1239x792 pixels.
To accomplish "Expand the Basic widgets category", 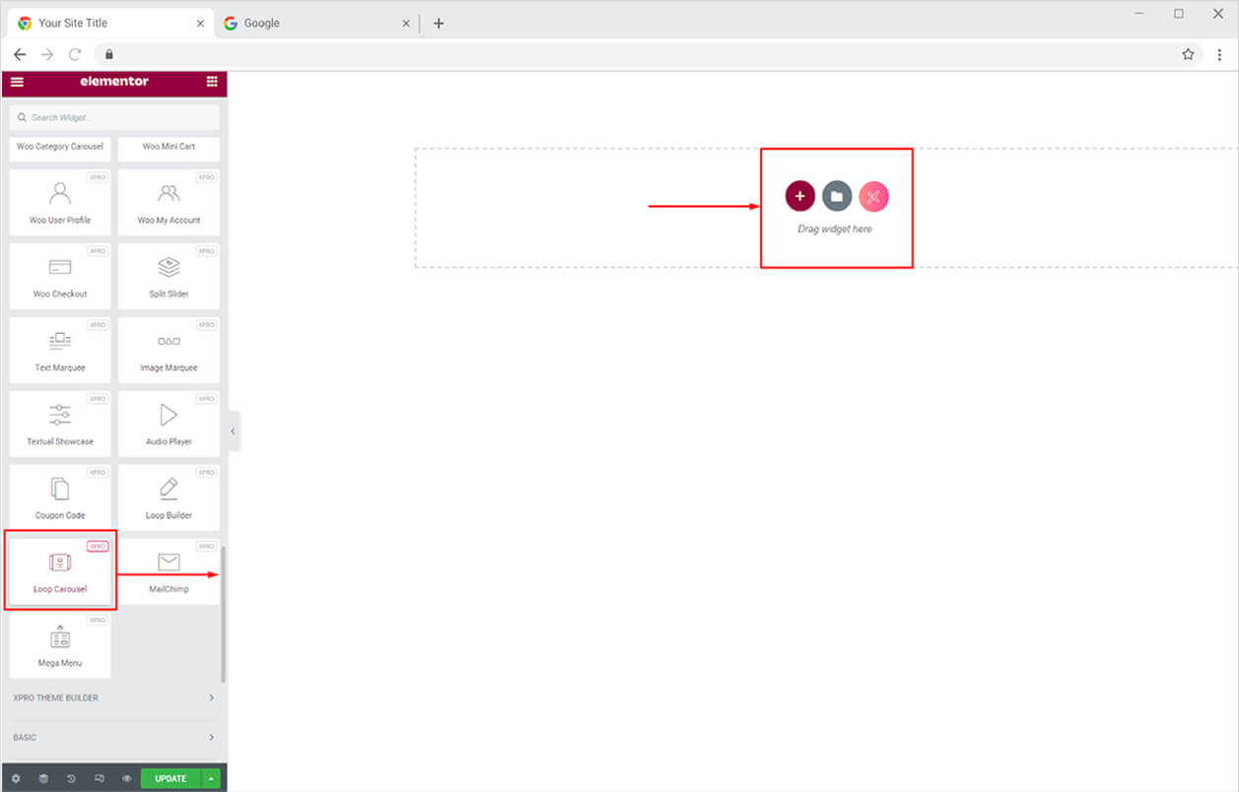I will (113, 737).
